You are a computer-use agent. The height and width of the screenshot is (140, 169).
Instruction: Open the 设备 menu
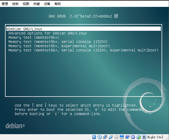pos(47,4)
